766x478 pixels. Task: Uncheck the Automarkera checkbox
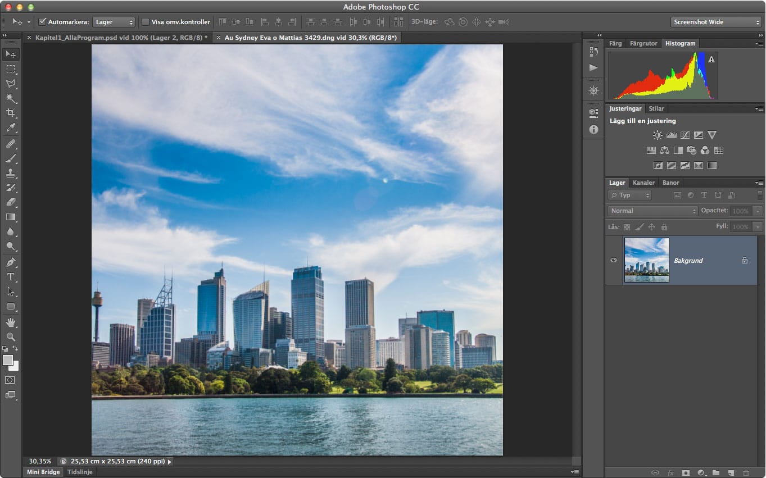click(42, 22)
